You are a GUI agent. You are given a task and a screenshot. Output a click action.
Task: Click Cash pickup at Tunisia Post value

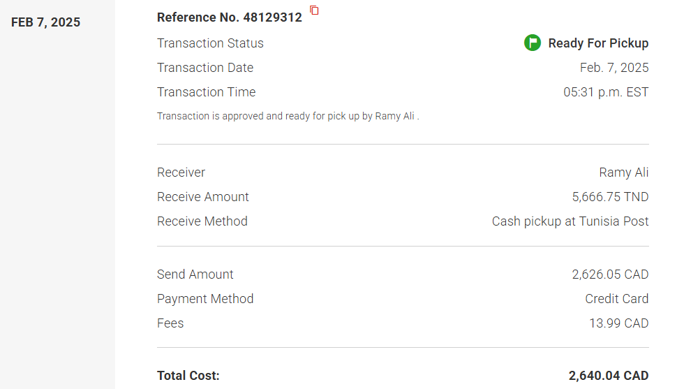[570, 221]
